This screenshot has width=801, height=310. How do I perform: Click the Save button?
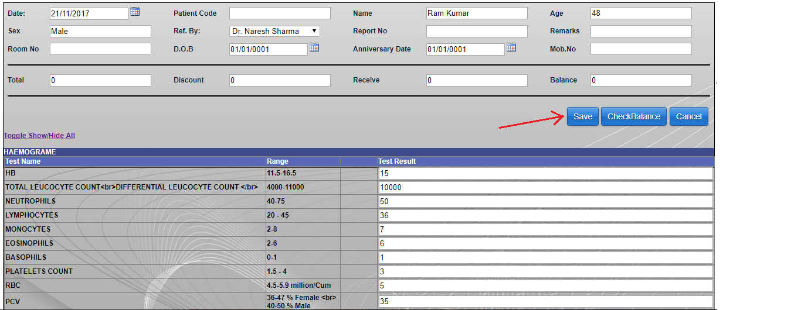coord(582,116)
